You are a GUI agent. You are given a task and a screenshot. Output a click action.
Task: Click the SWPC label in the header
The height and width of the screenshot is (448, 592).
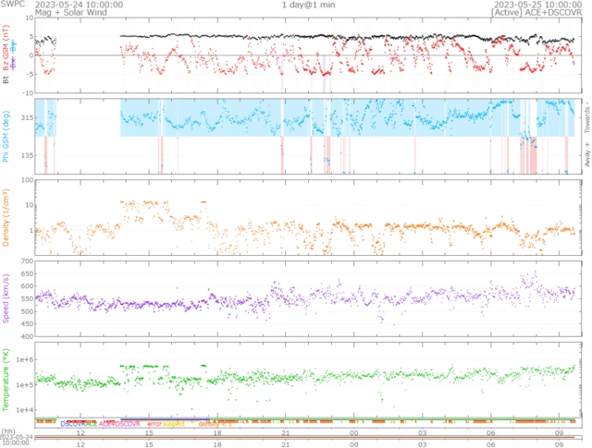tap(13, 5)
